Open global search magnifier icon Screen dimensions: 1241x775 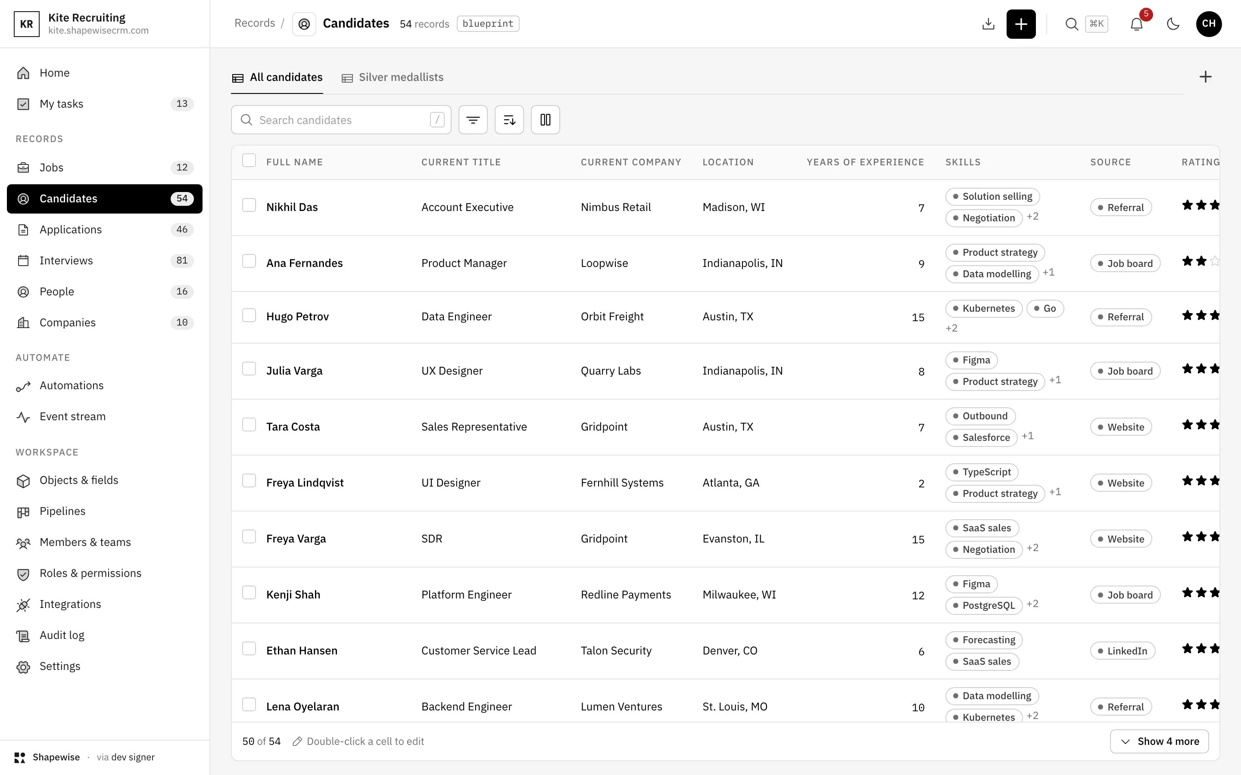click(1071, 24)
